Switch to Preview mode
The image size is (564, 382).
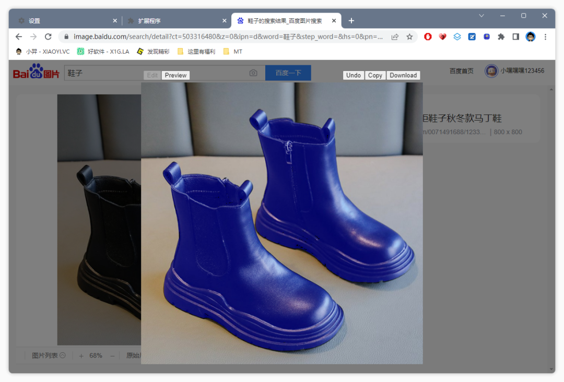coord(175,75)
